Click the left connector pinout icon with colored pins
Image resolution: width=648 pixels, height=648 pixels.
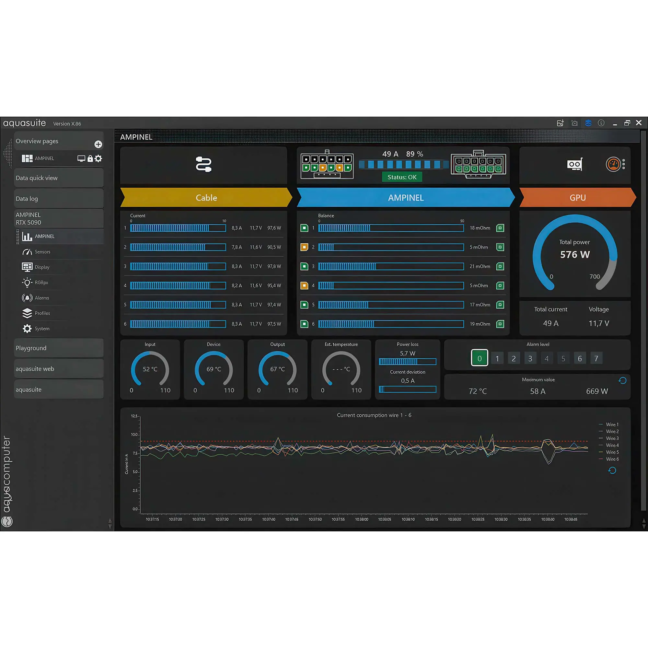click(327, 165)
